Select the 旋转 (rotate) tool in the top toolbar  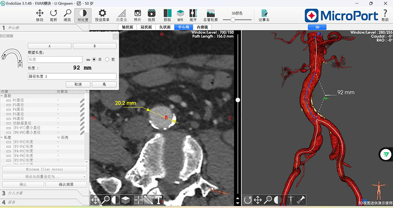tap(54, 16)
